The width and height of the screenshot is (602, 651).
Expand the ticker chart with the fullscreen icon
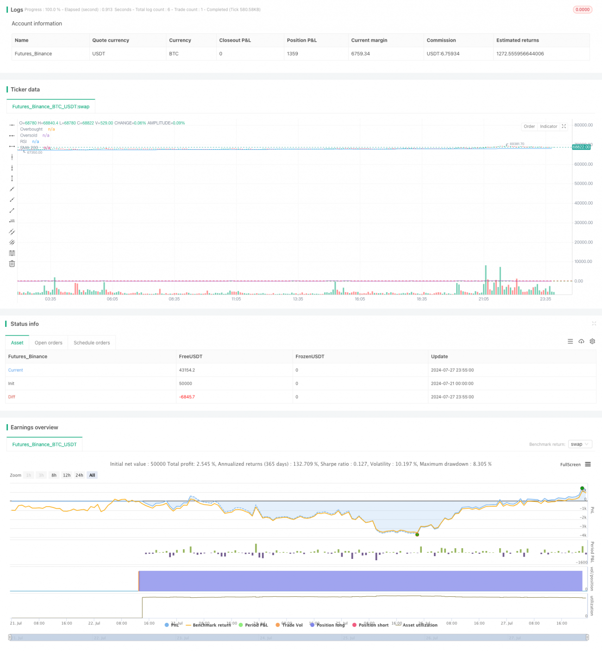pos(564,126)
